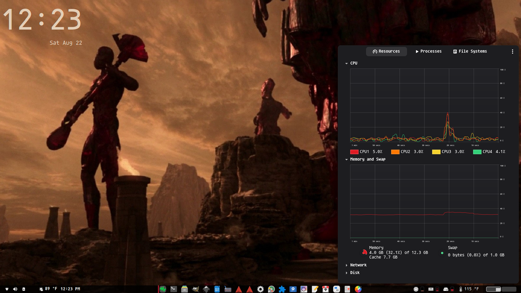This screenshot has height=293, width=521.
Task: Switch to the Processes tab
Action: pyautogui.click(x=429, y=51)
